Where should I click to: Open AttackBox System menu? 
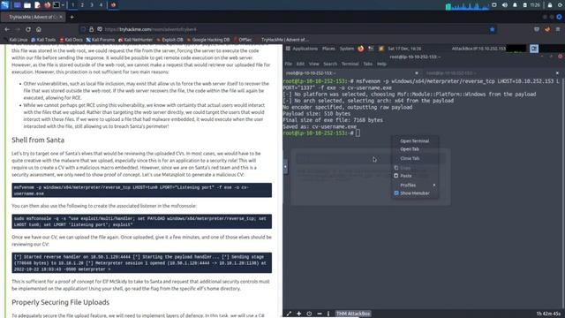(347, 49)
